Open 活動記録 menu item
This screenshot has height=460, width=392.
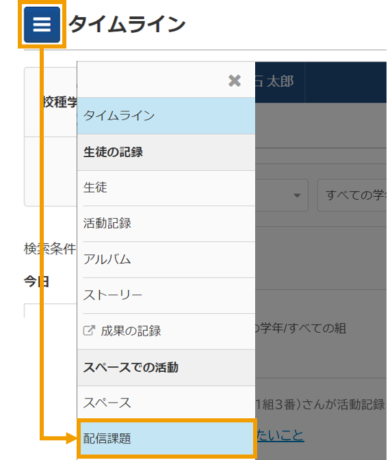pos(166,224)
